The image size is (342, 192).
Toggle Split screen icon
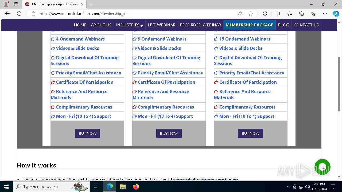coord(278,14)
